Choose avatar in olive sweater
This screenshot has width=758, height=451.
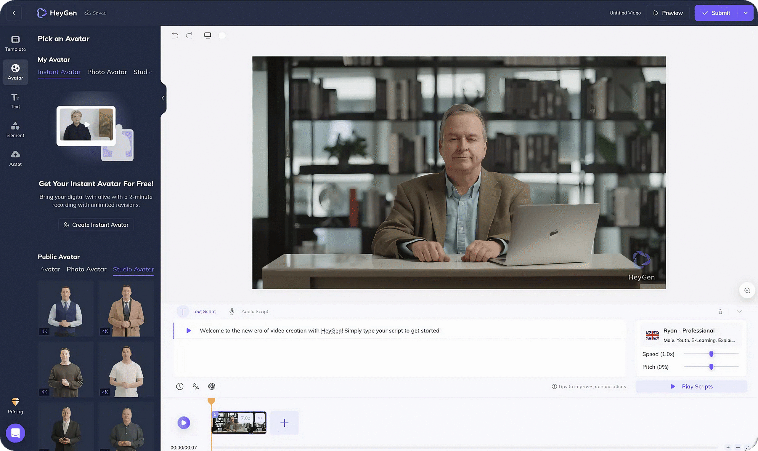tap(66, 369)
